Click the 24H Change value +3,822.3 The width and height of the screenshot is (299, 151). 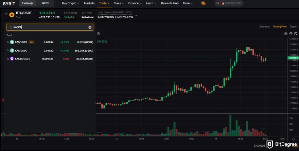tap(69, 17)
